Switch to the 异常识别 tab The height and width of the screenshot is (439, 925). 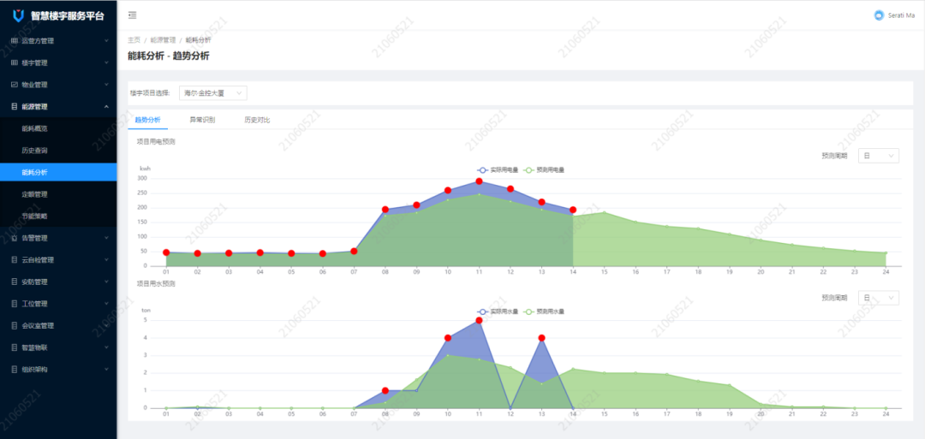point(202,120)
